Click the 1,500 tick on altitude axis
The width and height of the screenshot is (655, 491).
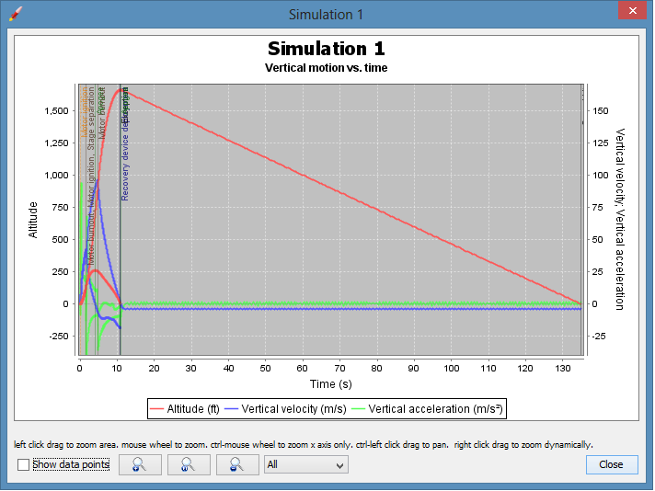click(56, 111)
